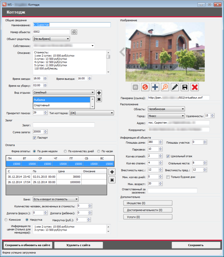Click the ПН day column header
The height and width of the screenshot is (257, 224).
coord(14,158)
